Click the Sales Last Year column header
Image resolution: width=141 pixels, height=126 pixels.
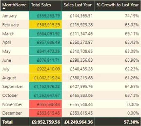(x=78, y=5)
